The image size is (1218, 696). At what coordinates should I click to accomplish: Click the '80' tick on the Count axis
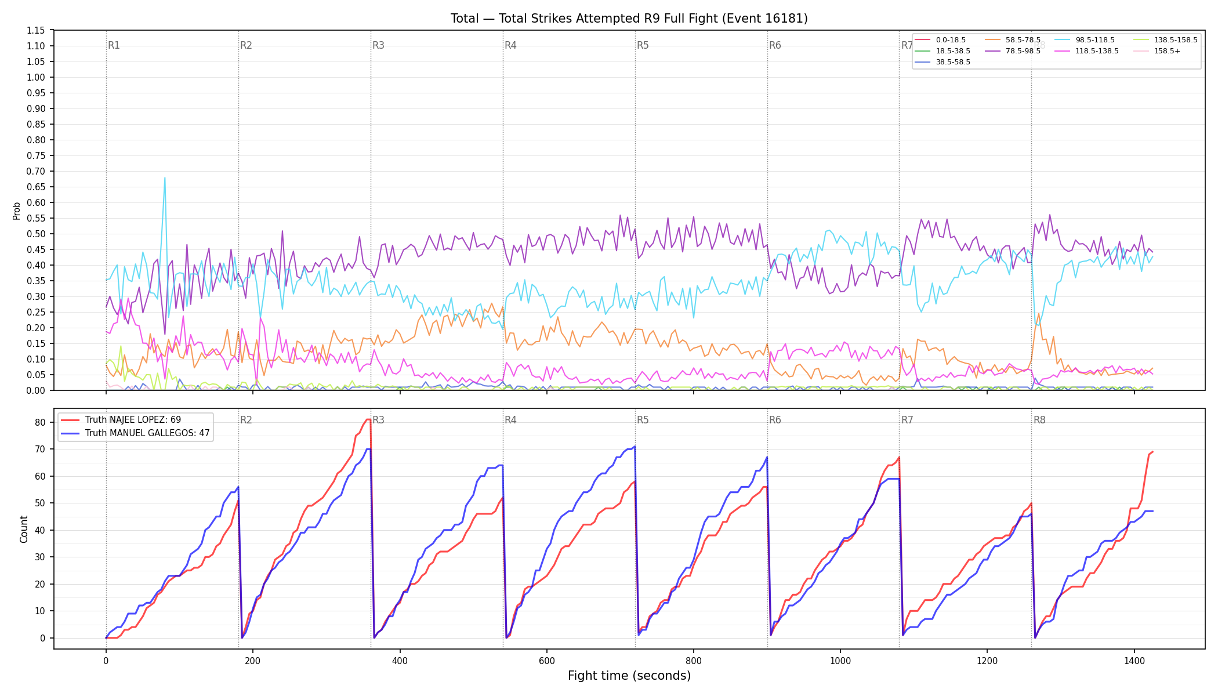click(x=40, y=422)
